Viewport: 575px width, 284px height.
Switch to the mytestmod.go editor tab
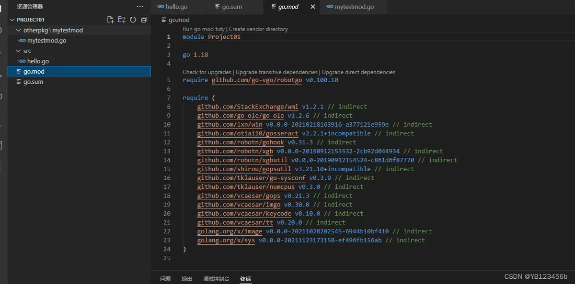click(x=354, y=7)
